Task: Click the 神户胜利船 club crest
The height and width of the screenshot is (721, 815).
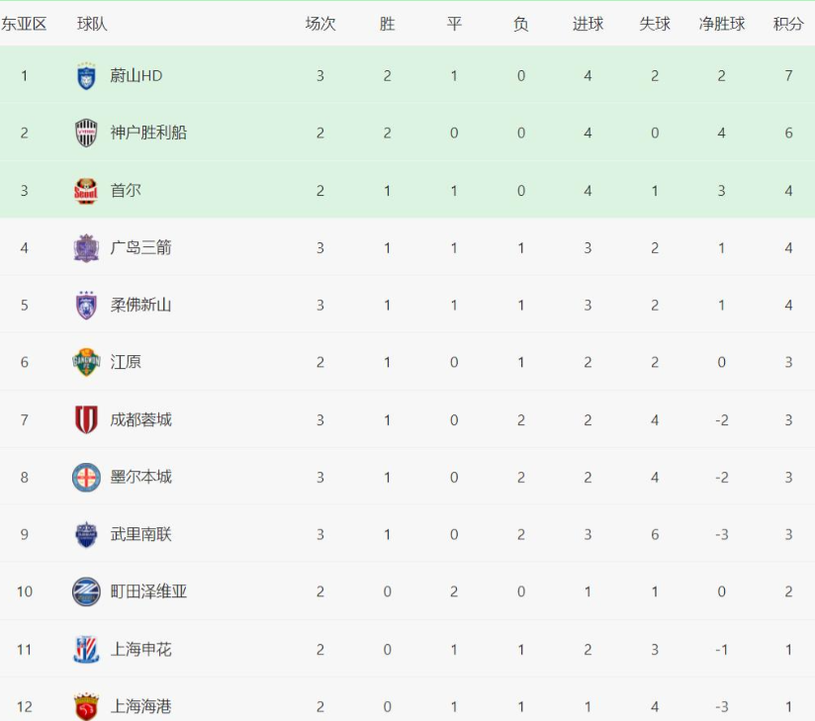Action: click(x=87, y=134)
